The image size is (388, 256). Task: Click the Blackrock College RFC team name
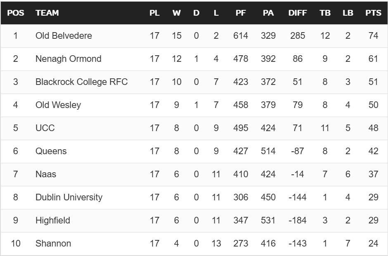[81, 82]
